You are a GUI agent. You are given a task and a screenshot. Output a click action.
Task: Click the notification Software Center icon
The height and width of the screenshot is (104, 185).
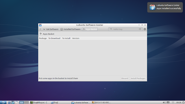click(x=152, y=7)
